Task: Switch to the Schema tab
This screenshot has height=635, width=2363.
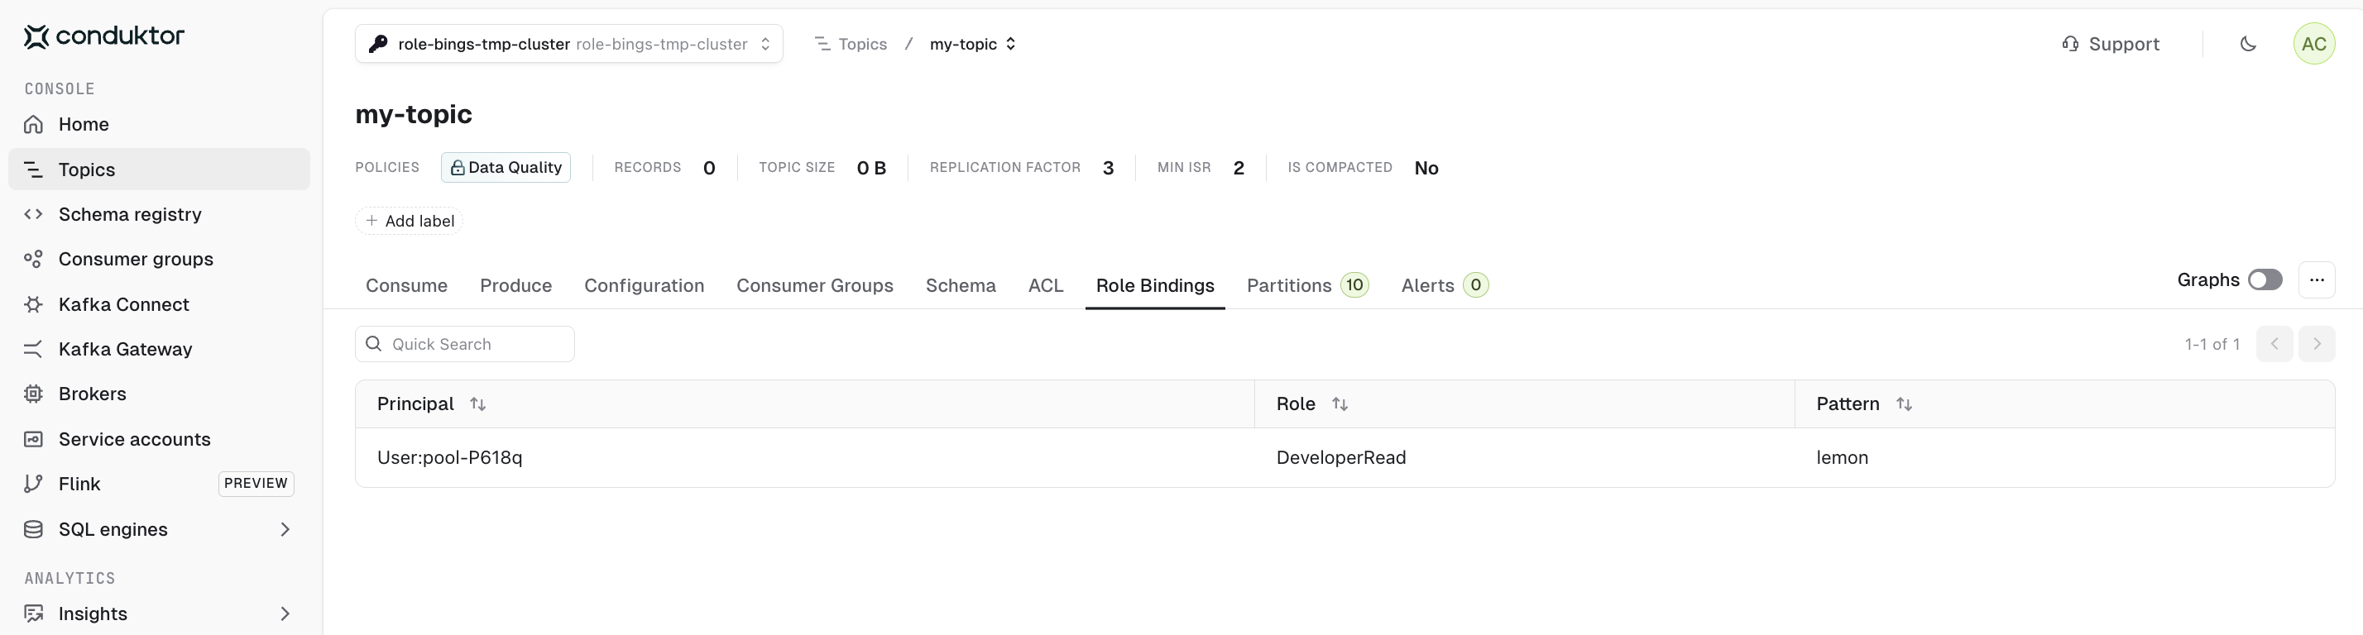Action: (x=961, y=286)
